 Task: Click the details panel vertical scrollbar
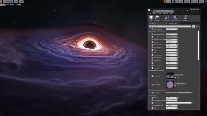198,45
